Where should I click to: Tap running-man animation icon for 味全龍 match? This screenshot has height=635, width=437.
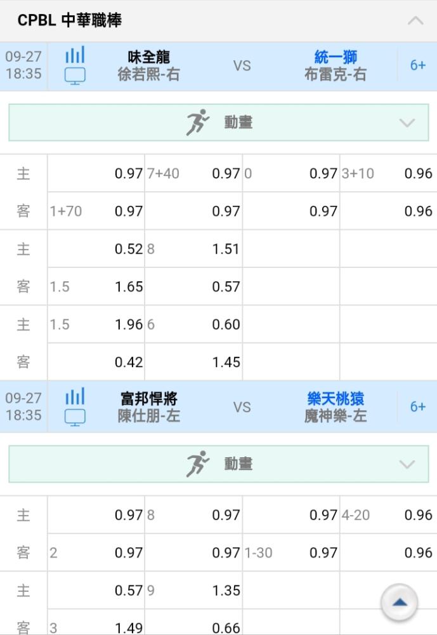coord(197,123)
